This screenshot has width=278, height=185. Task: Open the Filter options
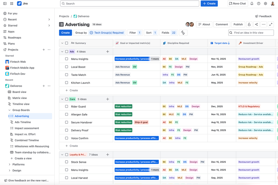coord(135,33)
